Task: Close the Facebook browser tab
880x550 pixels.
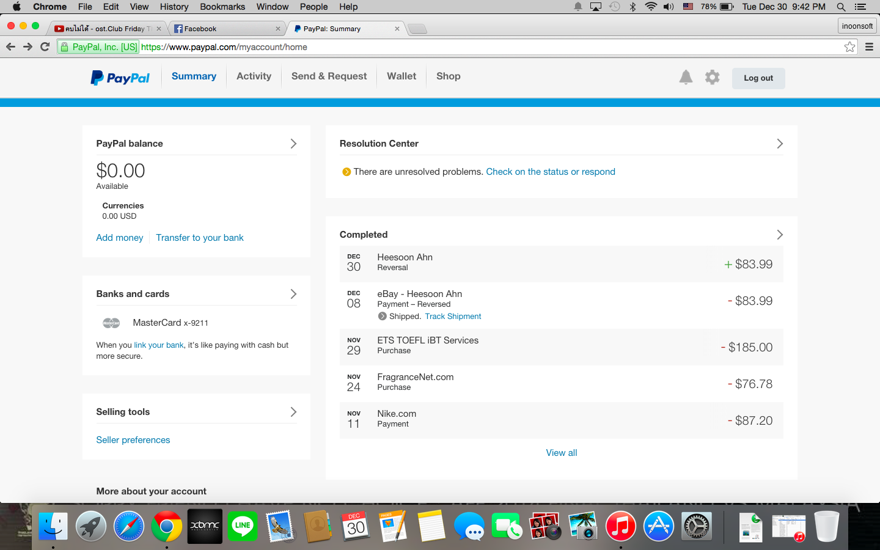Action: [x=277, y=29]
